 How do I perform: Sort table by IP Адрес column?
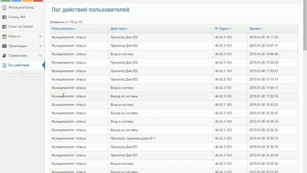pos(223,29)
